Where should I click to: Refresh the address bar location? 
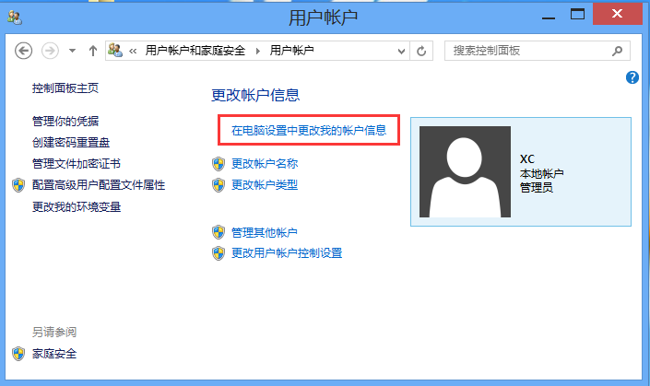point(421,51)
